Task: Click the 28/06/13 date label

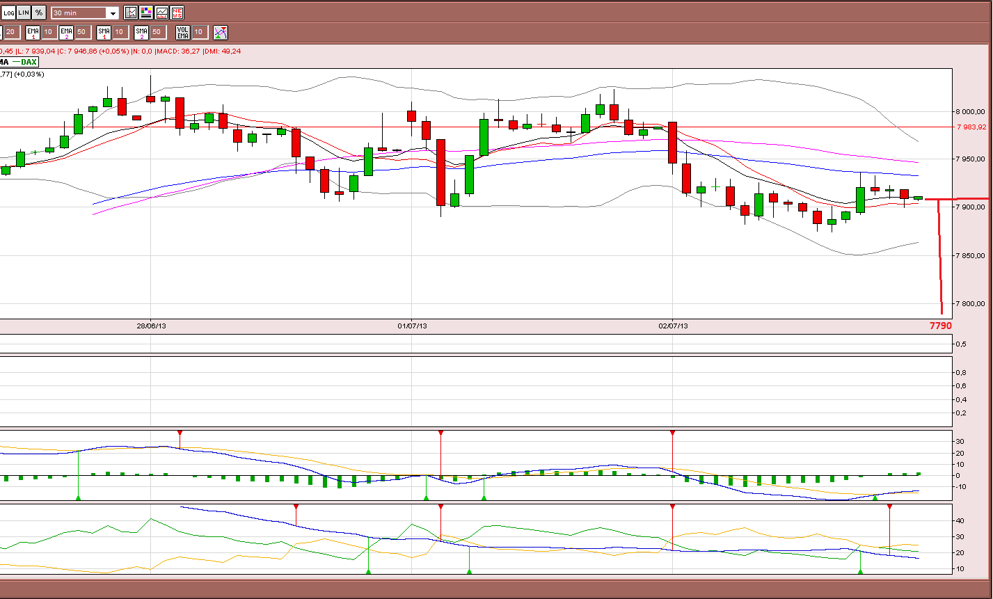Action: point(151,326)
